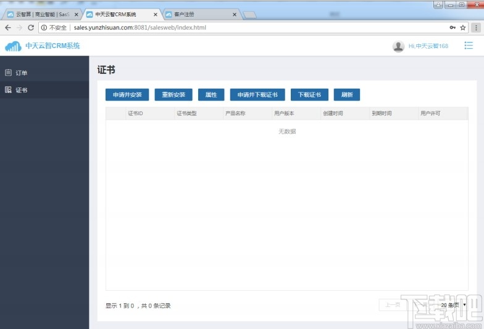Screen dimensions: 484x329
Task: Open the 订单 sidebar menu item
Action: tap(44, 73)
